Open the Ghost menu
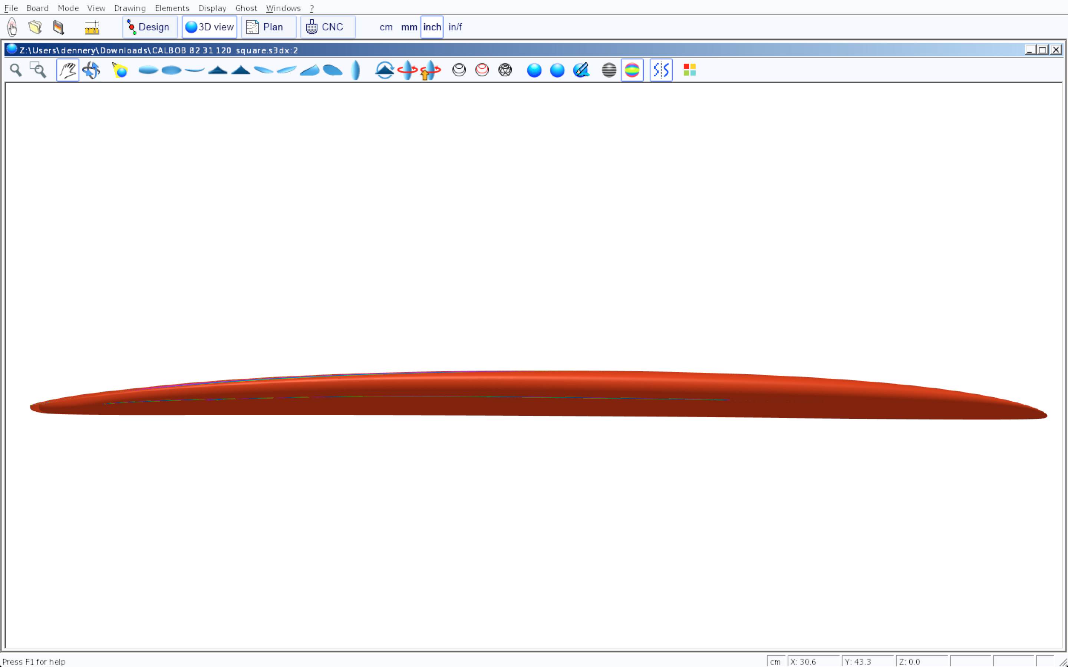This screenshot has width=1068, height=667. [246, 8]
